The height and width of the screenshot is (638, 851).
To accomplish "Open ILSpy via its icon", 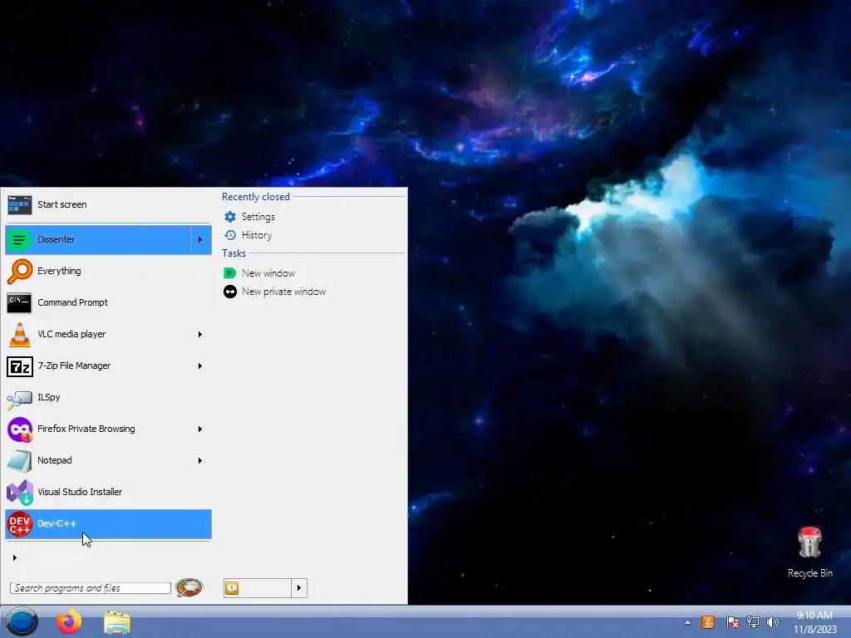I will [20, 400].
